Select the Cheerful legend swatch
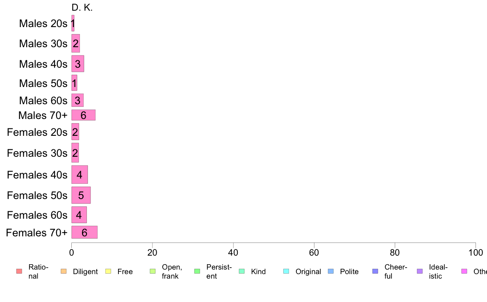 [375, 271]
